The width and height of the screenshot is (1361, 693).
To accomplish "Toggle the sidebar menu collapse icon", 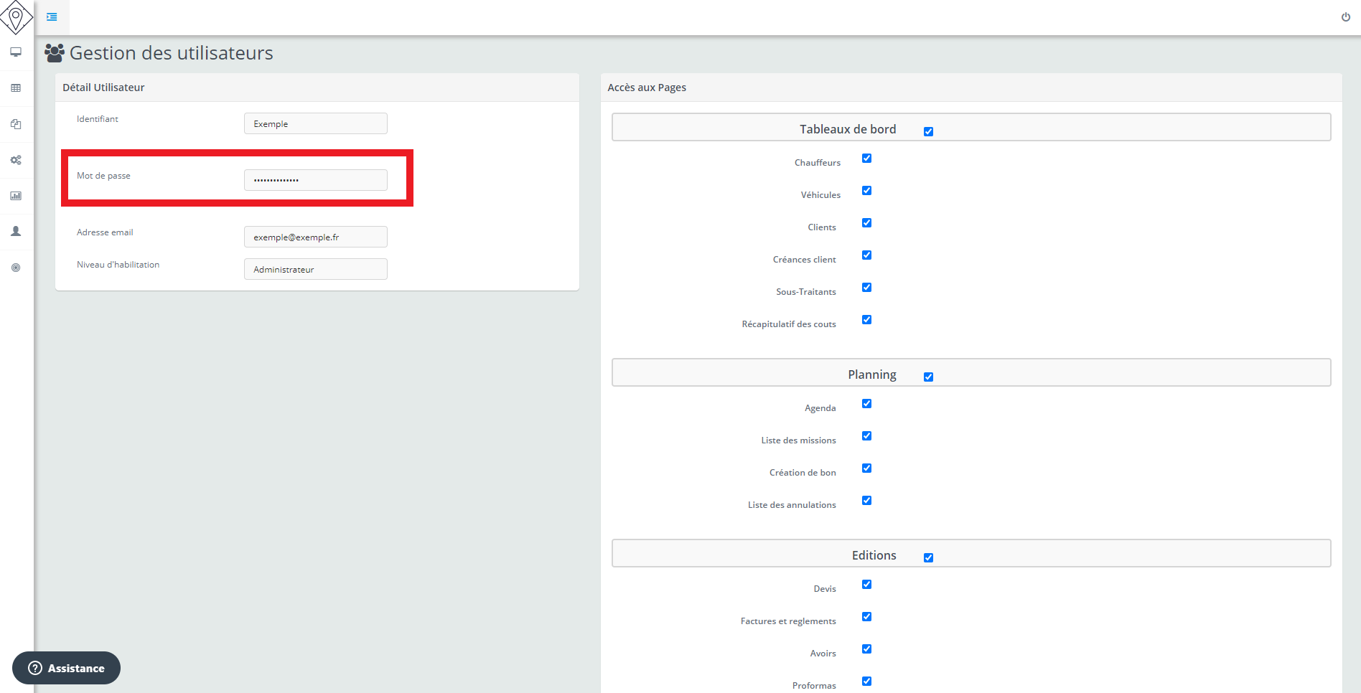I will click(x=52, y=17).
